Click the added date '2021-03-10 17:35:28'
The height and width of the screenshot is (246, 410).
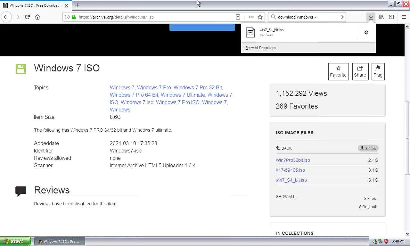(x=134, y=143)
